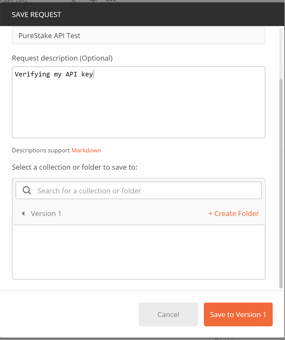285x340 pixels.
Task: Open the Markdown support link
Action: pyautogui.click(x=86, y=150)
